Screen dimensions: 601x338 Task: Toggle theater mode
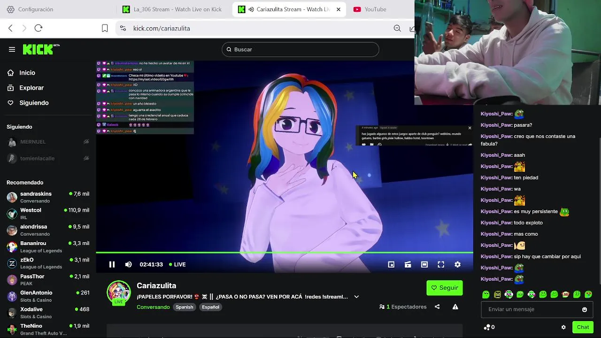point(424,264)
